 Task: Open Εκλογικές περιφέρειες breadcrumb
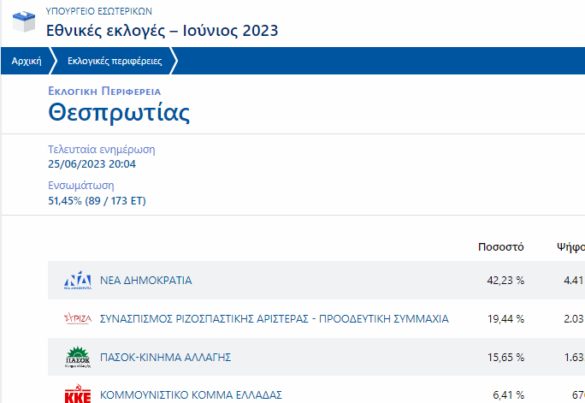click(115, 61)
